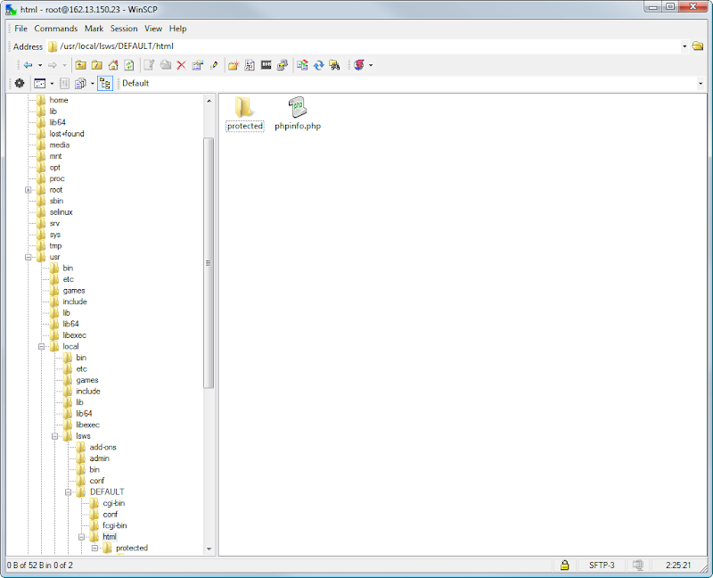Go to the home directory icon

click(113, 65)
